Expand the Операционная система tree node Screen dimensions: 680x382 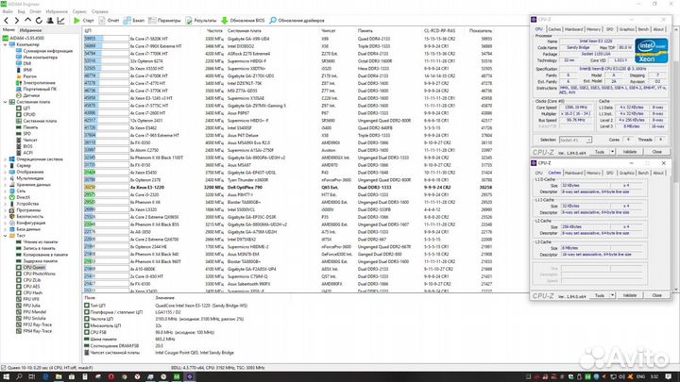6,159
